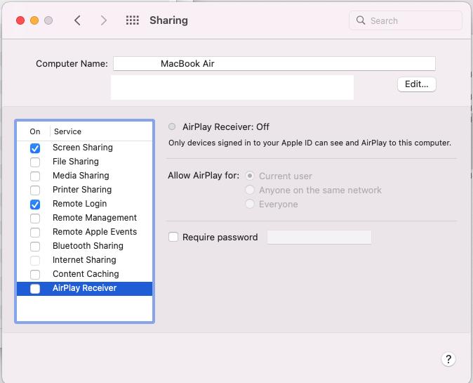Click the Edit... button
The height and width of the screenshot is (383, 473).
point(417,84)
